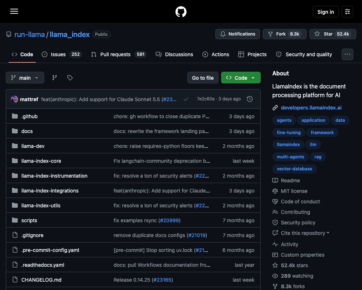Click the Contributing link
The image size is (362, 290).
(x=295, y=212)
